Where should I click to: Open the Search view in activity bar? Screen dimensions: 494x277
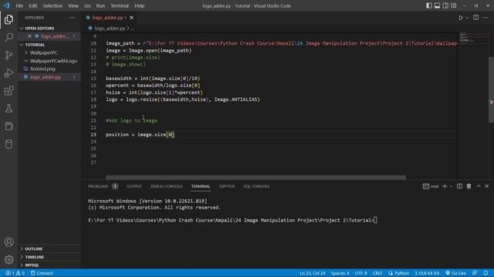(8, 38)
